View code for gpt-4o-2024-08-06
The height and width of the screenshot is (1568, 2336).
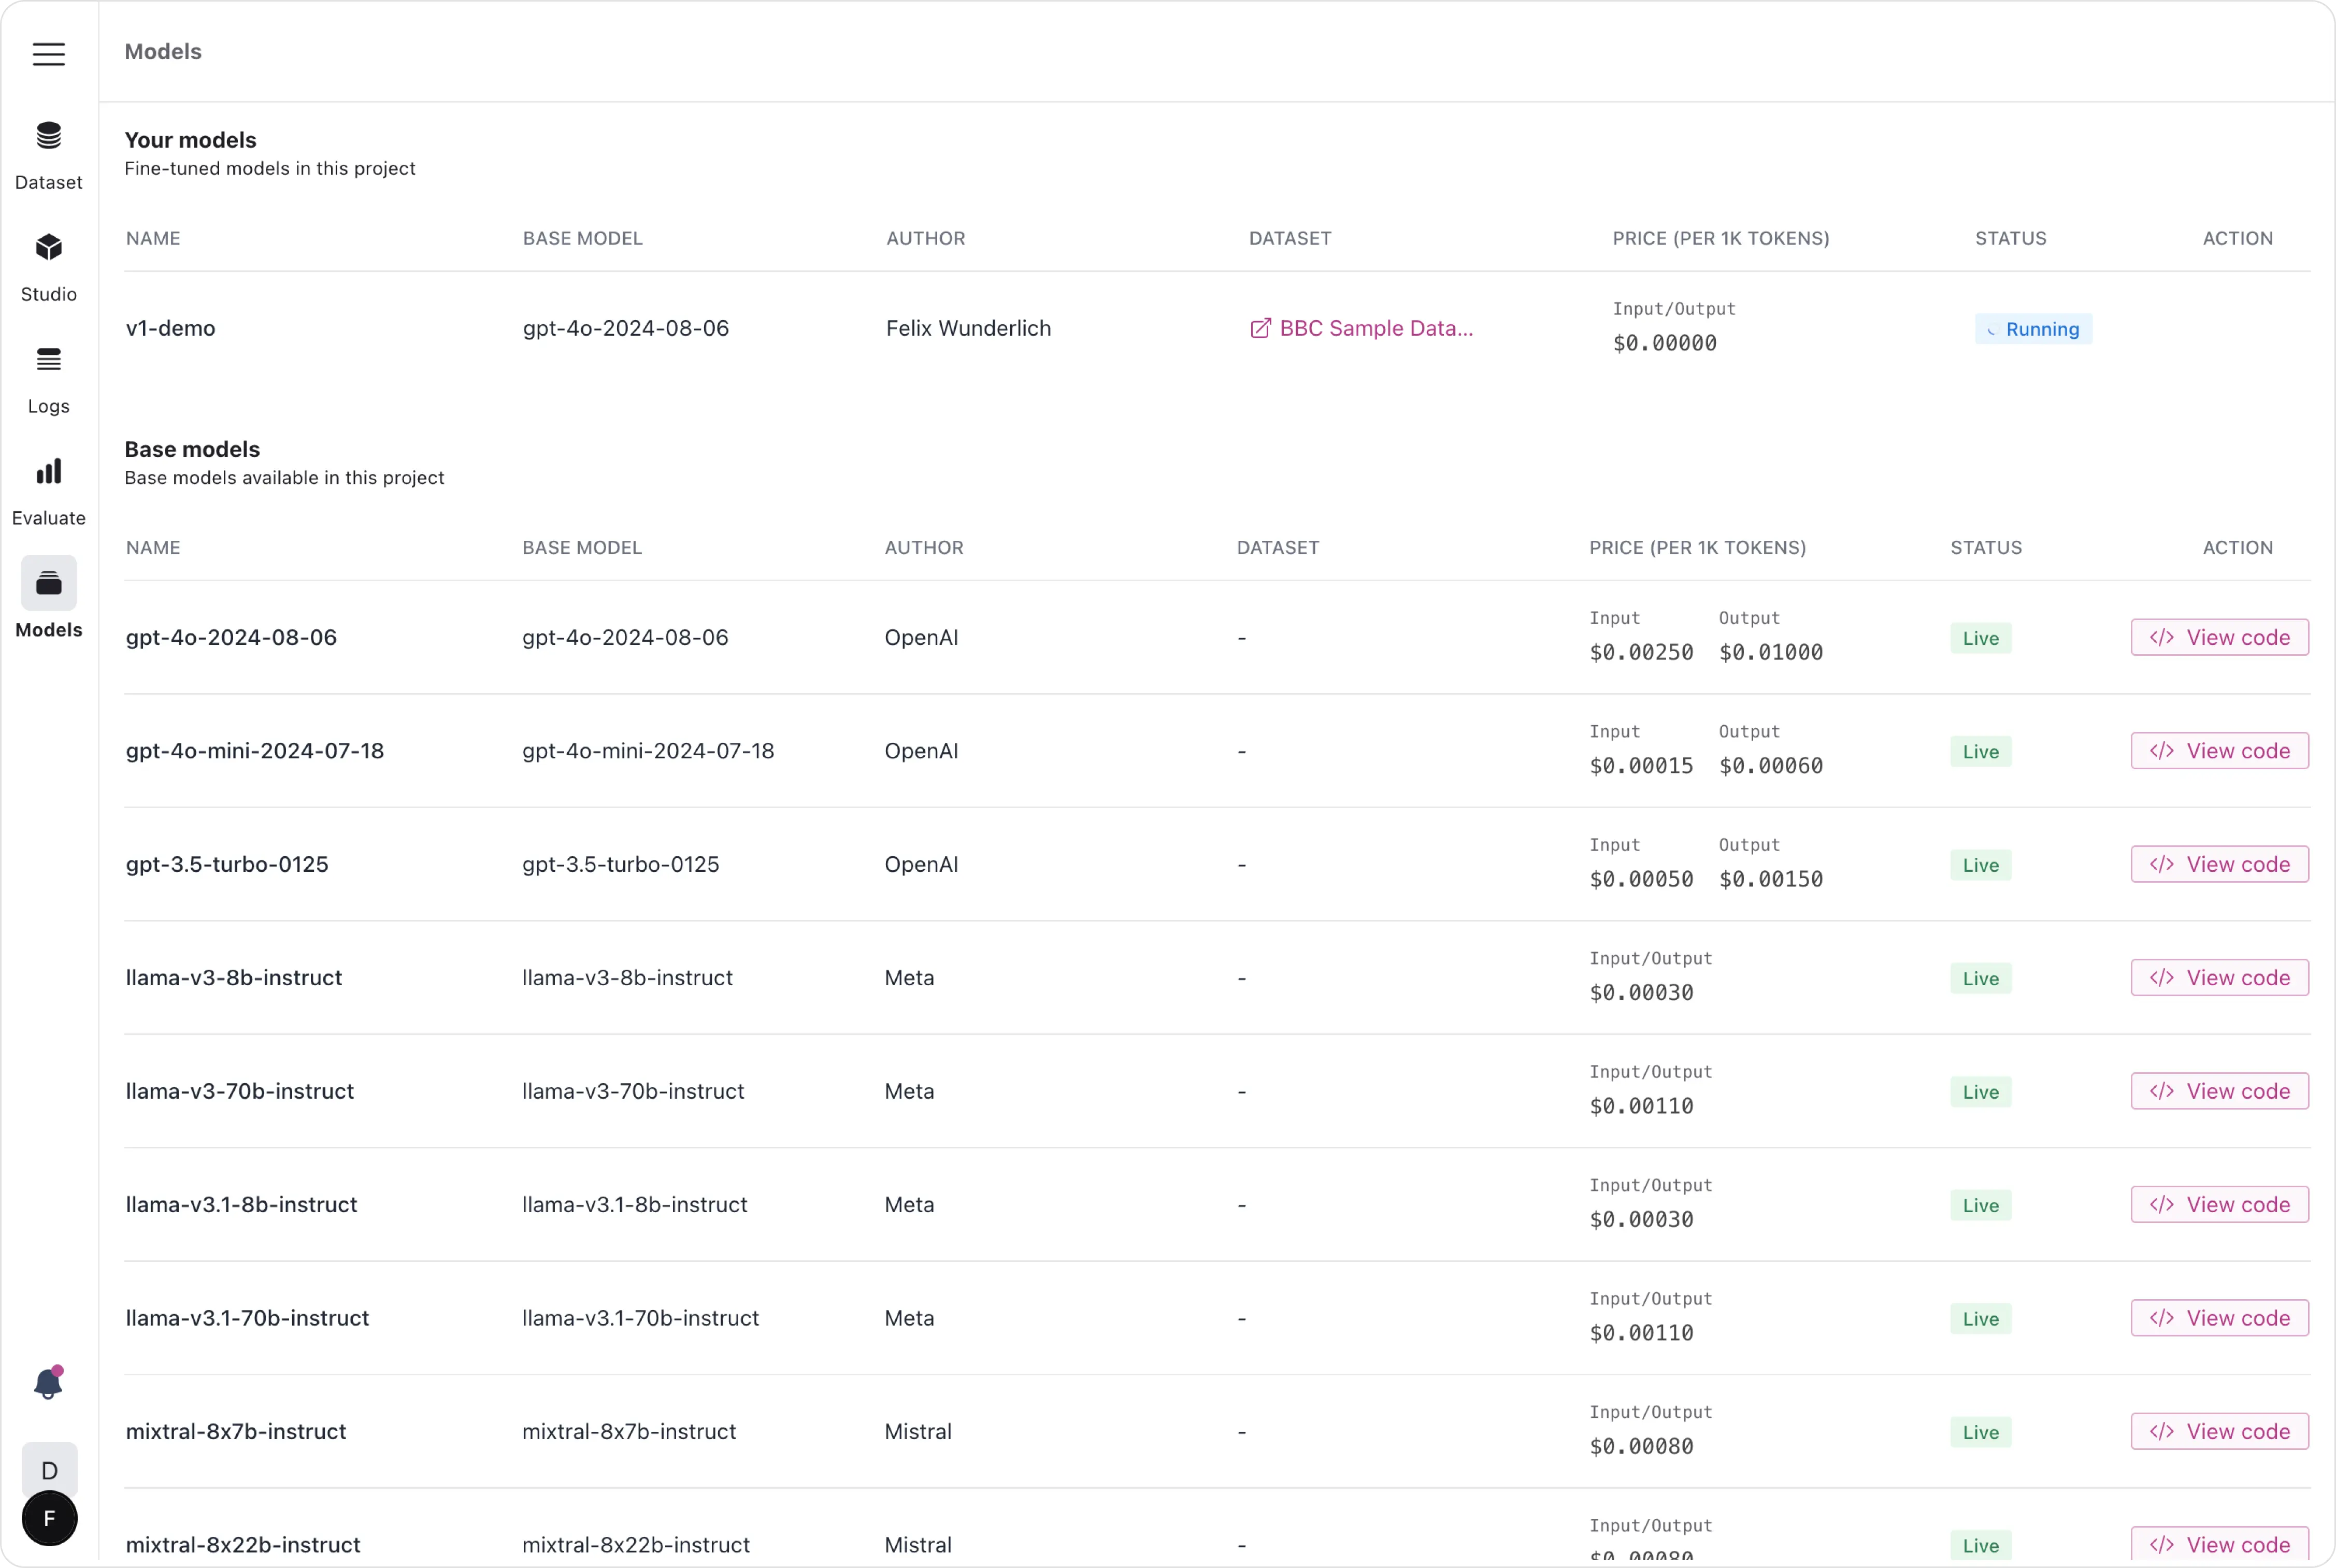tap(2219, 638)
